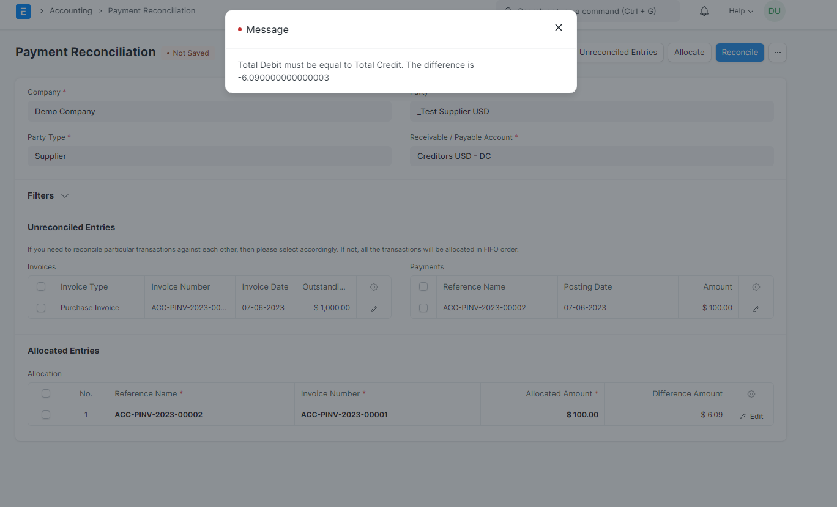Edit allocation row using the Edit icon
Image resolution: width=837 pixels, height=507 pixels.
pyautogui.click(x=751, y=415)
